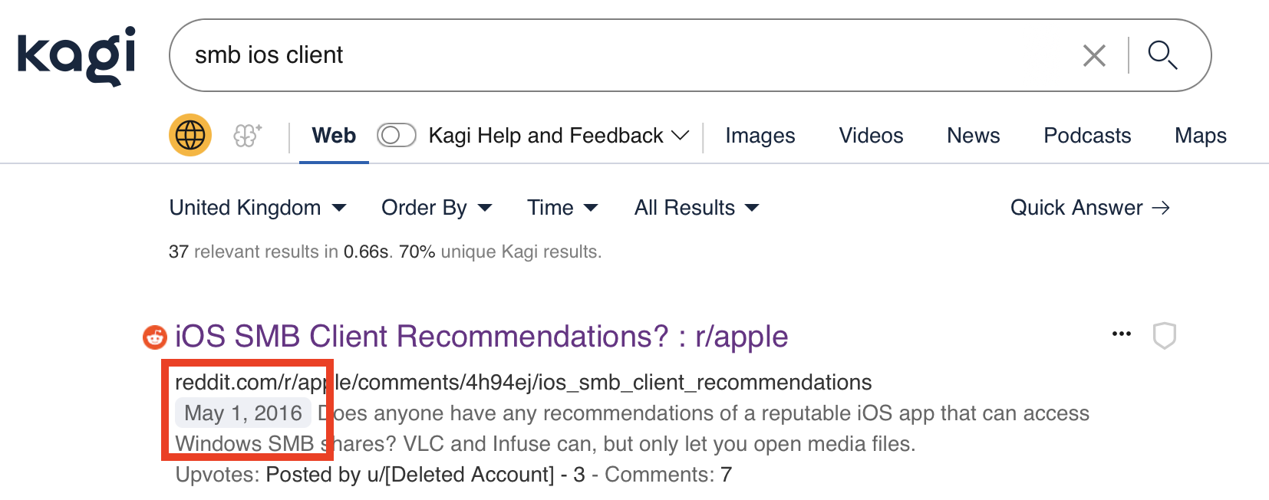The image size is (1269, 500).
Task: Open the Kagi Assistant brain icon
Action: click(x=247, y=135)
